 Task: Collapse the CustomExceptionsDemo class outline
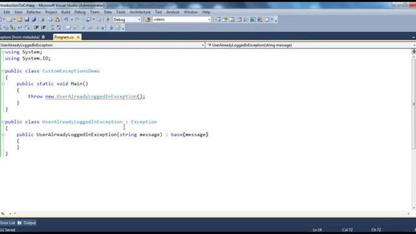point(3,71)
